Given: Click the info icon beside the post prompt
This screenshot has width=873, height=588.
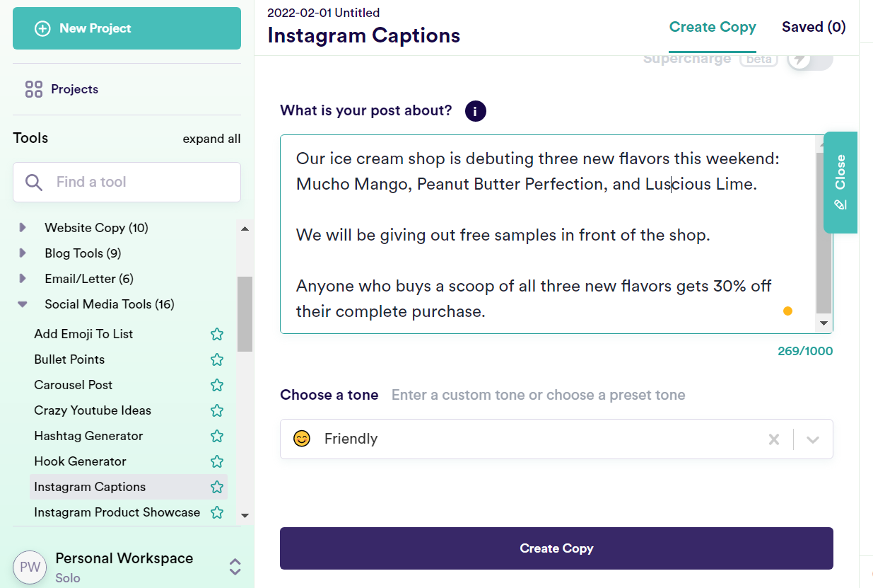Looking at the screenshot, I should [x=475, y=111].
